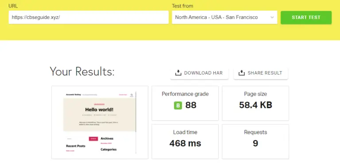Viewport: 340px width, 167px height.
Task: Expand the Test from chevron arrow
Action: coord(272,17)
